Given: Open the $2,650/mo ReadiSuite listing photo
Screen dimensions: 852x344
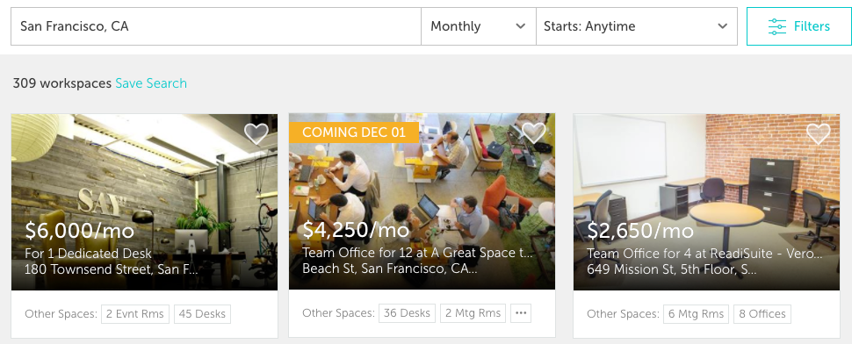Looking at the screenshot, I should pyautogui.click(x=706, y=202).
